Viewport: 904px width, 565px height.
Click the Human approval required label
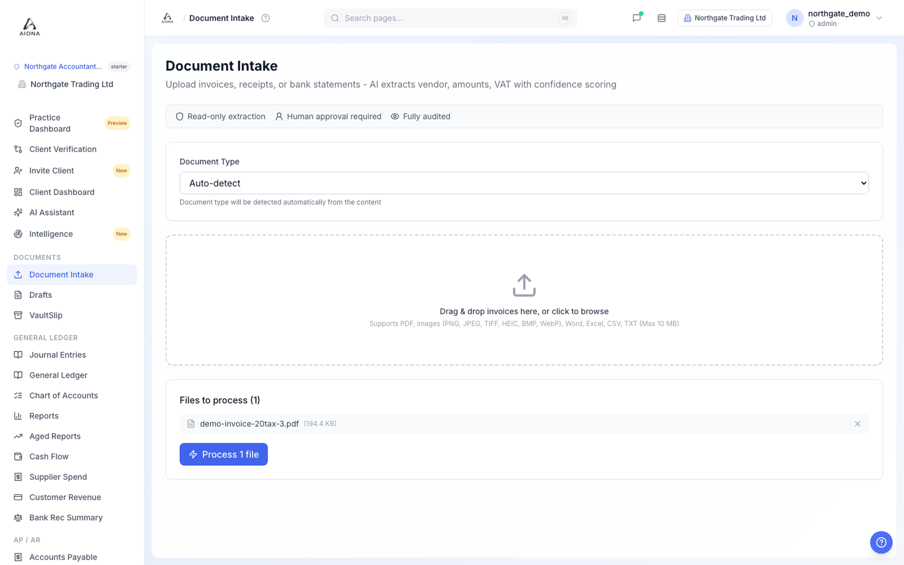[328, 116]
